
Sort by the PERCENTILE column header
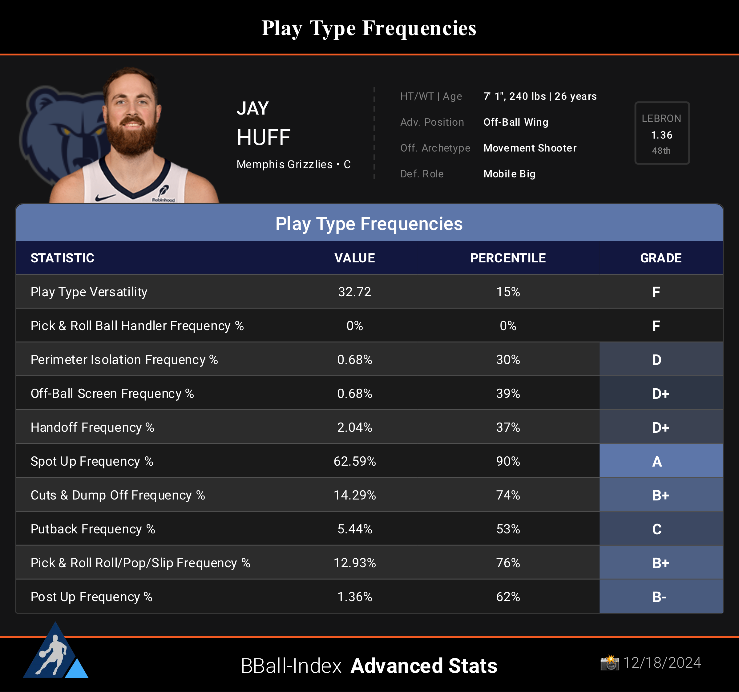click(508, 258)
